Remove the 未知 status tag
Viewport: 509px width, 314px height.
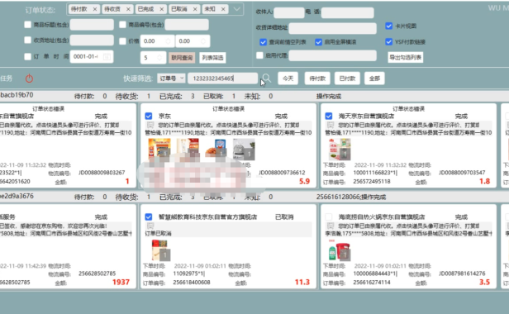223,9
